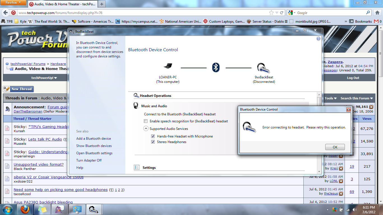Screen dimensions: 383x215
Task: Open Lets talk PC Audio sticky
Action: click(x=45, y=139)
